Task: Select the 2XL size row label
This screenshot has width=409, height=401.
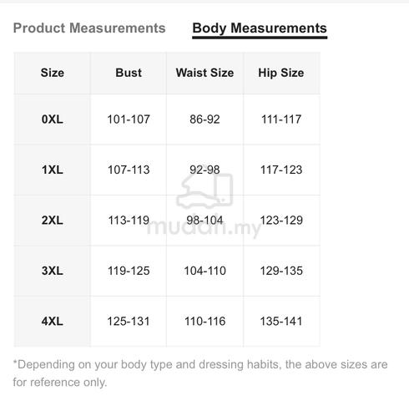Action: click(x=53, y=221)
